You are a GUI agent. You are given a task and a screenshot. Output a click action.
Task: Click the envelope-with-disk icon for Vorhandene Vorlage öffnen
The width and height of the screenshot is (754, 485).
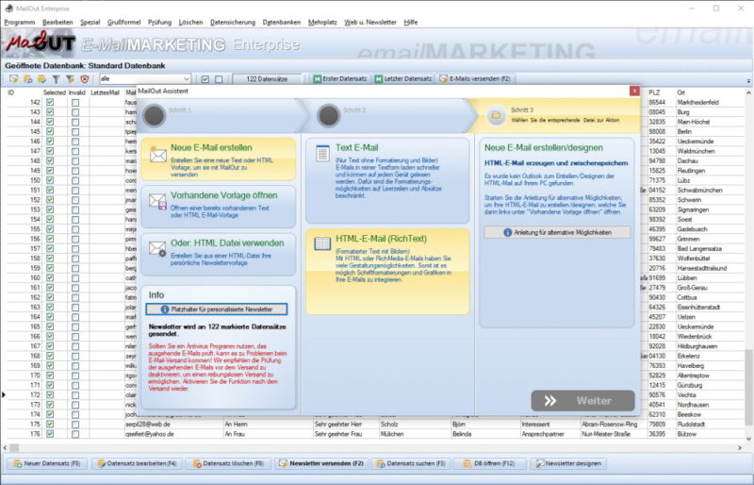coord(157,201)
